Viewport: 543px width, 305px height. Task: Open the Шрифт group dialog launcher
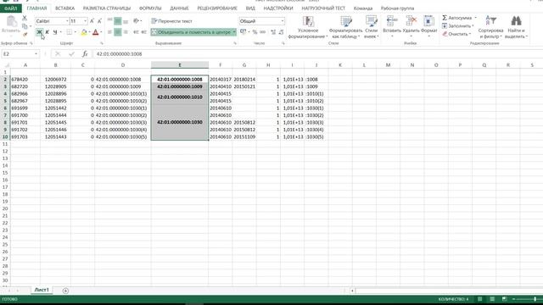102,43
